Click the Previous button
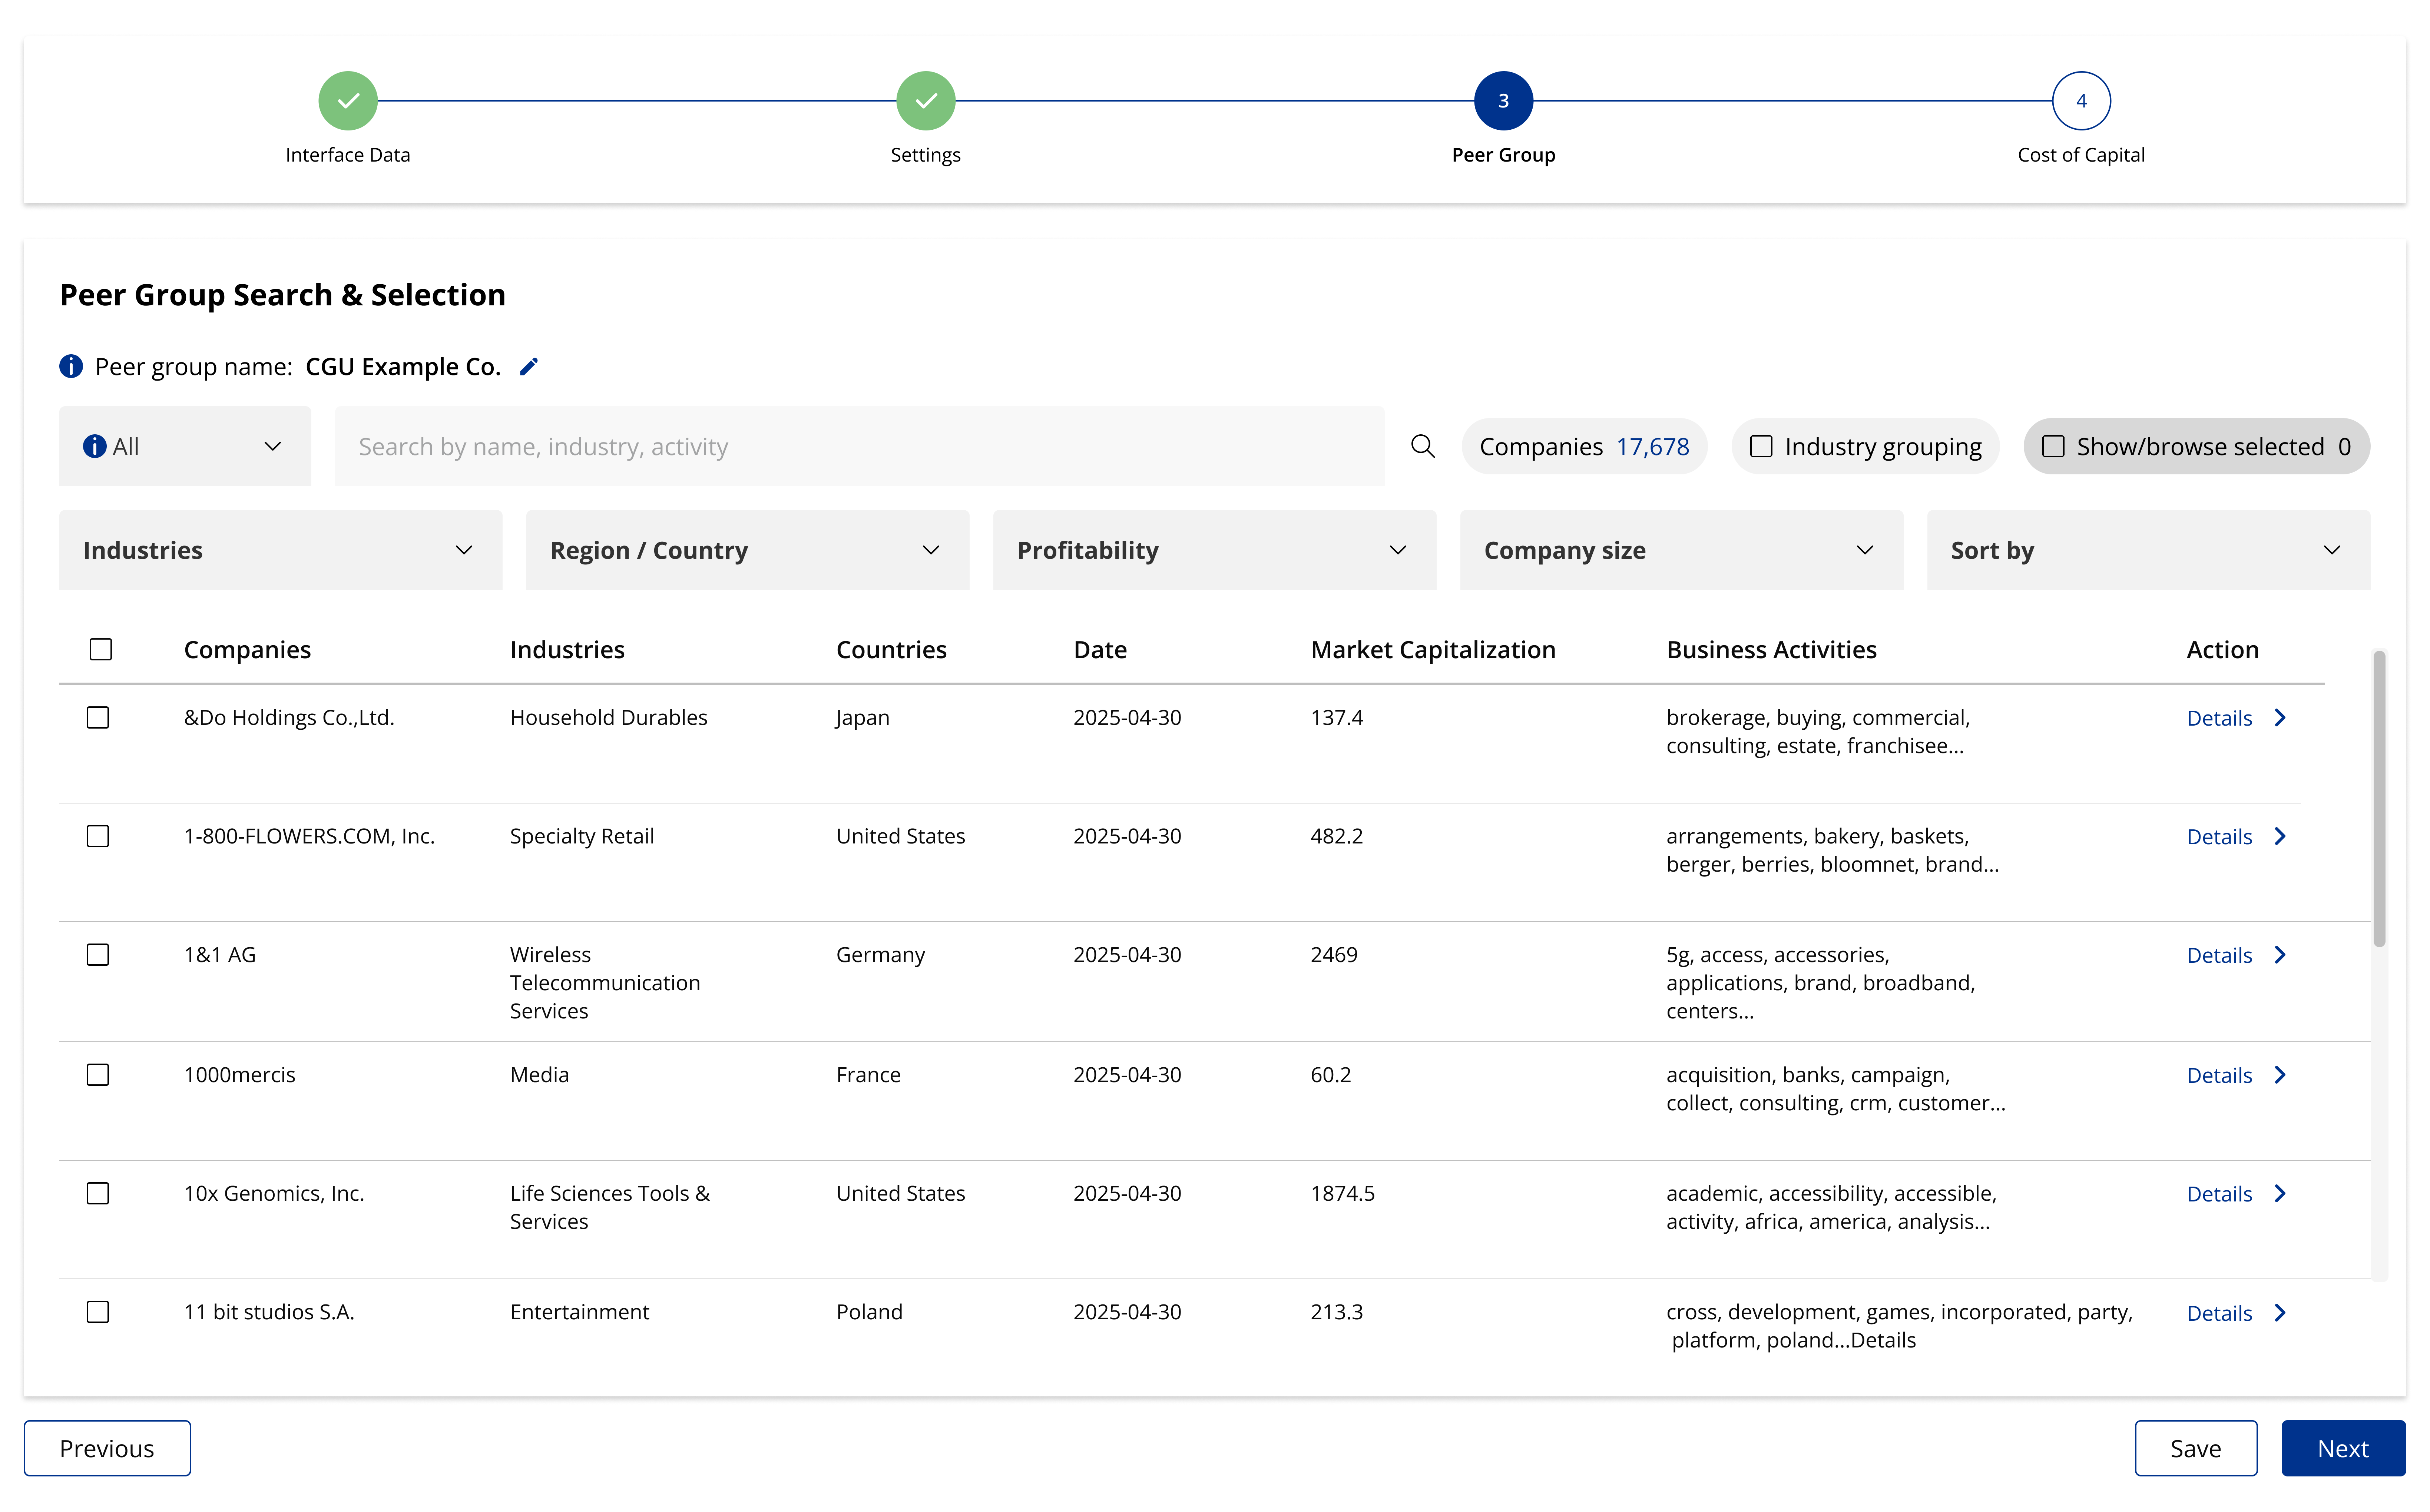Viewport: 2430px width, 1512px height. (x=107, y=1448)
